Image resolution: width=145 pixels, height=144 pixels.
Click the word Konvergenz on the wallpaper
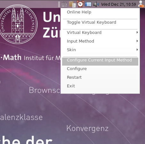click(87, 128)
